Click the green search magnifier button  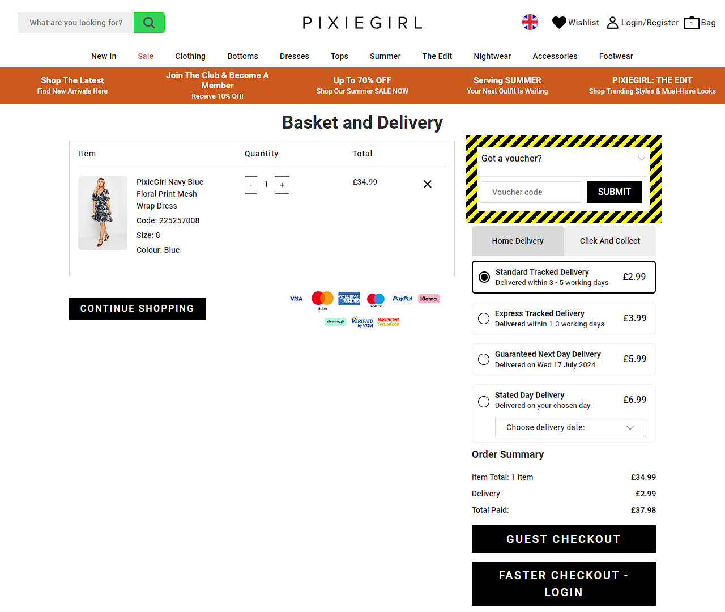pyautogui.click(x=149, y=23)
